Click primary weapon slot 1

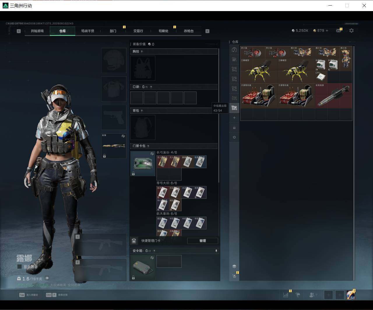(x=100, y=245)
